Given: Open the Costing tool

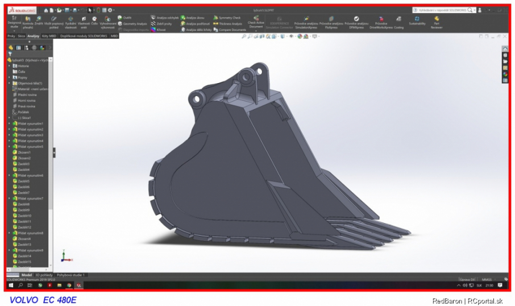Looking at the screenshot, I should tap(398, 22).
